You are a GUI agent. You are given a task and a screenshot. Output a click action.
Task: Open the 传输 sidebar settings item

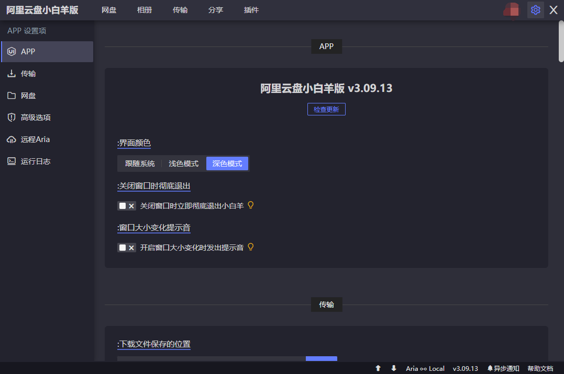pyautogui.click(x=47, y=74)
